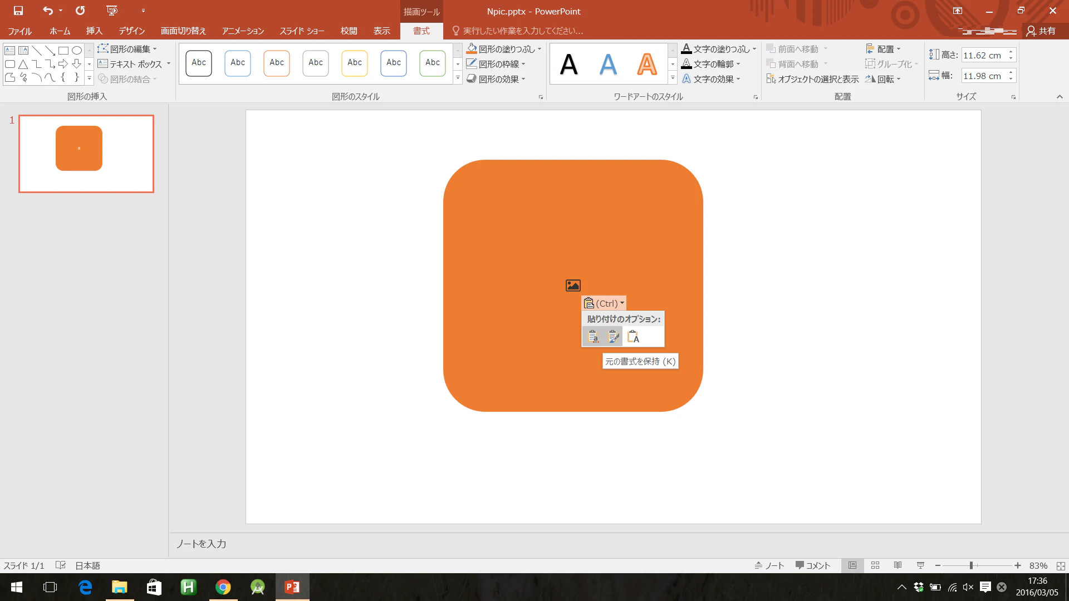This screenshot has width=1069, height=601.
Task: Open spell check icon in status bar
Action: 61,565
